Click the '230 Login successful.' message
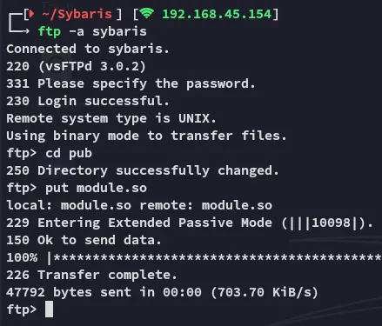382x326 pixels. (88, 101)
